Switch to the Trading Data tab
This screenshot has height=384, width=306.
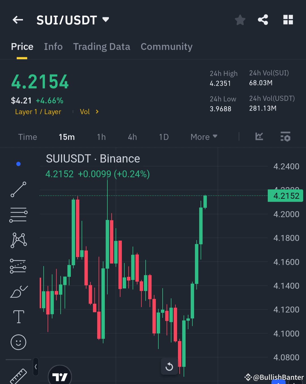(102, 46)
